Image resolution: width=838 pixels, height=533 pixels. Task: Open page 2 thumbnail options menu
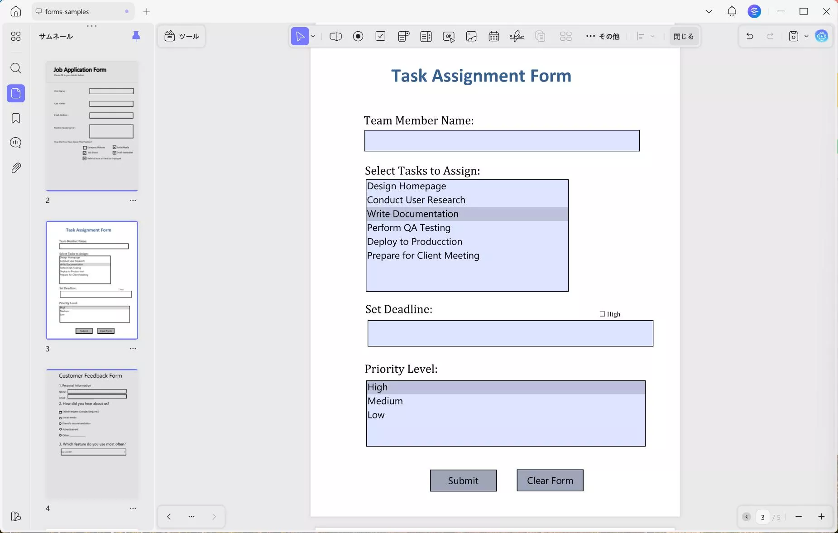pyautogui.click(x=133, y=200)
